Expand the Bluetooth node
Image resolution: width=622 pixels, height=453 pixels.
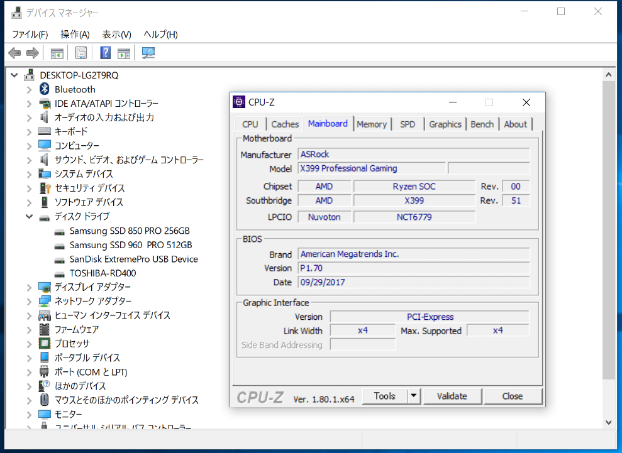29,90
